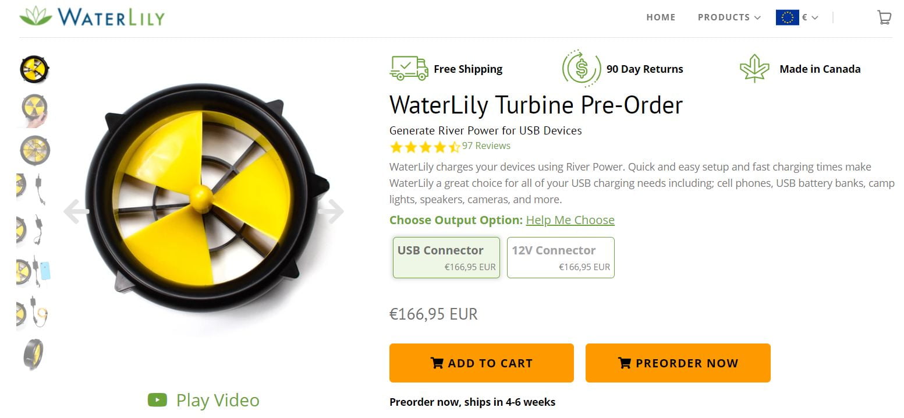Open the 97 Reviews link
The width and height of the screenshot is (904, 418).
(486, 146)
